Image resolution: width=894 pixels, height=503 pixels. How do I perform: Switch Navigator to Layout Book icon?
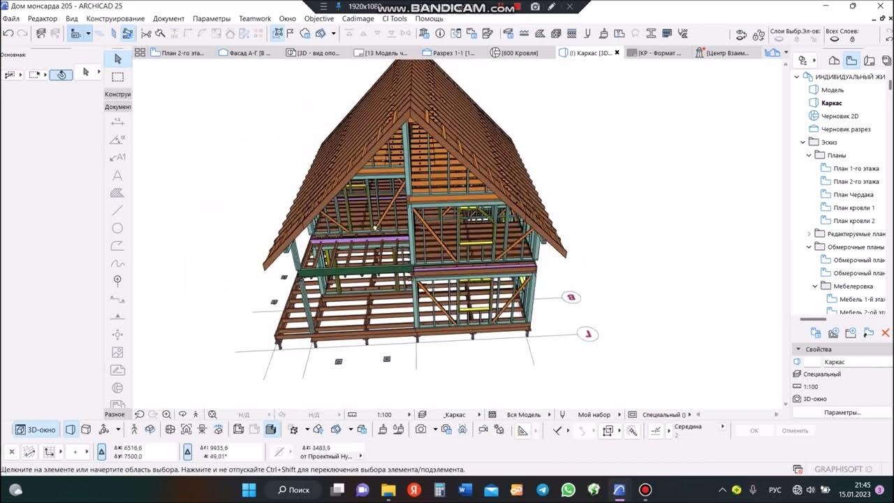coord(869,61)
